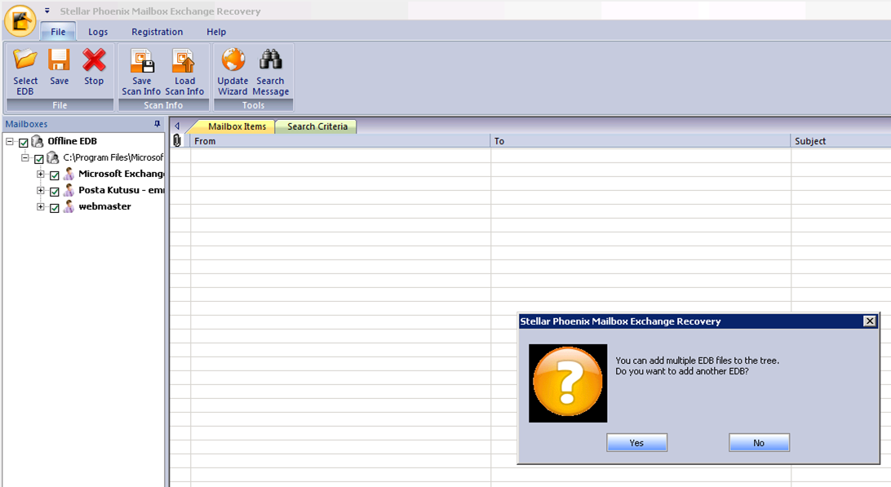Image resolution: width=891 pixels, height=487 pixels.
Task: Expand the Posta Kutusu mailbox node
Action: coord(40,190)
